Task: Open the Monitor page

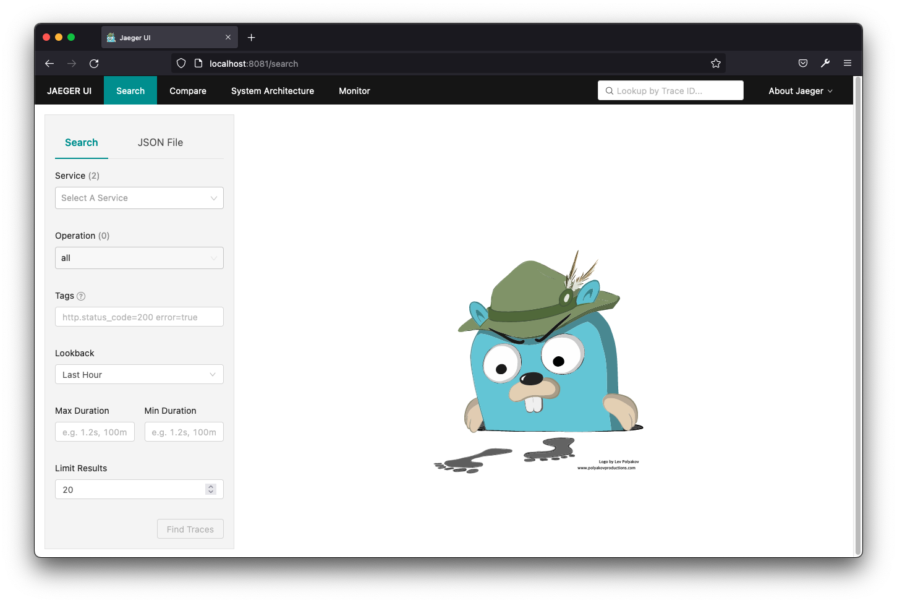Action: pos(354,90)
